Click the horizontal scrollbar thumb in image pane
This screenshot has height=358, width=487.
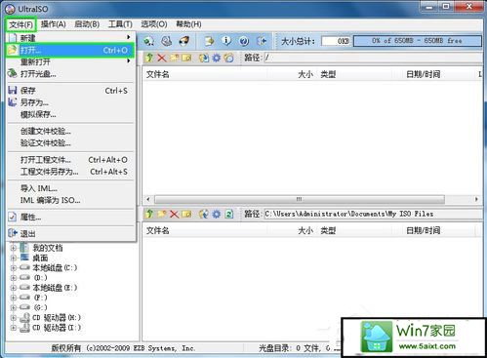(x=300, y=199)
